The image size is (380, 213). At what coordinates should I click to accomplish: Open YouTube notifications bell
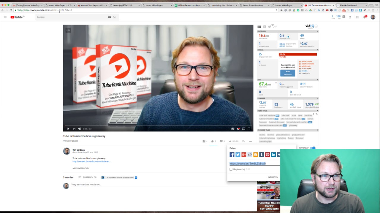pyautogui.click(x=365, y=17)
